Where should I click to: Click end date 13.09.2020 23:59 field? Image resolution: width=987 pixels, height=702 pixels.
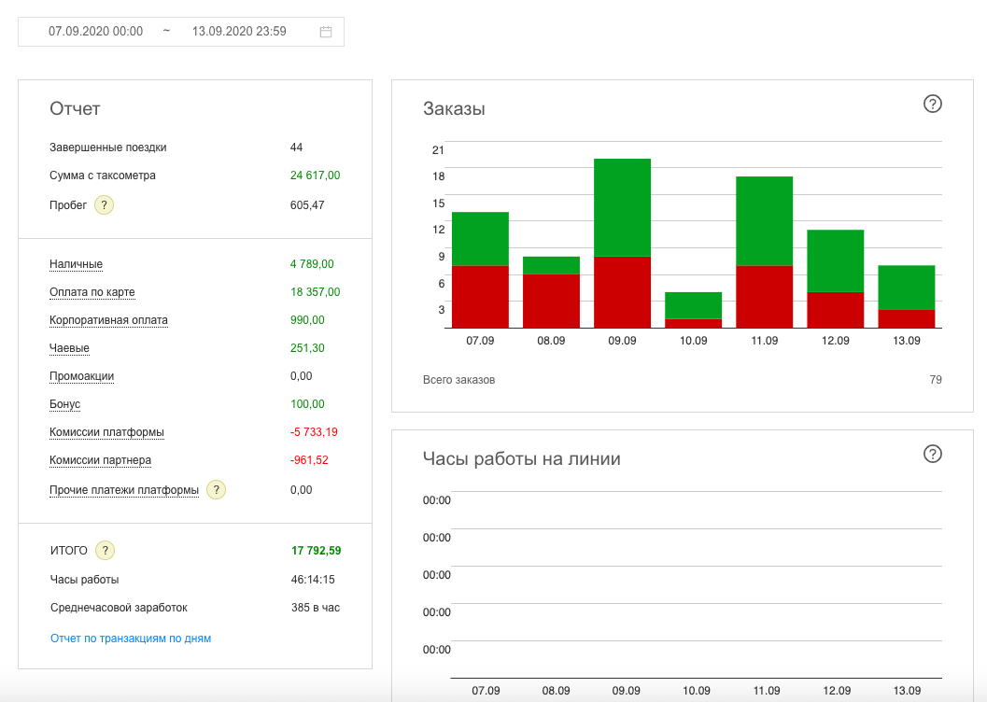point(239,32)
